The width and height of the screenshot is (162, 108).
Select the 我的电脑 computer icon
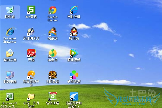(10, 75)
